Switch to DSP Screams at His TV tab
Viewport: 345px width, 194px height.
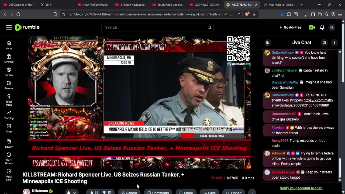tap(19, 5)
